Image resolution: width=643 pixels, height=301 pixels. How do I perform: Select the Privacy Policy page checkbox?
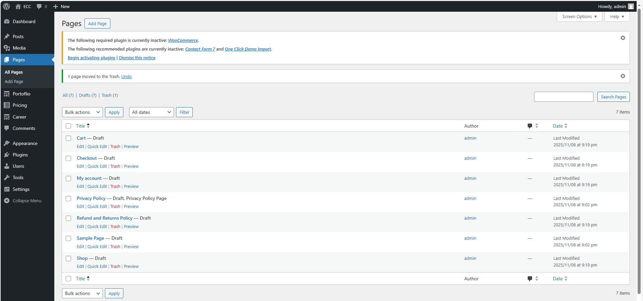click(68, 199)
